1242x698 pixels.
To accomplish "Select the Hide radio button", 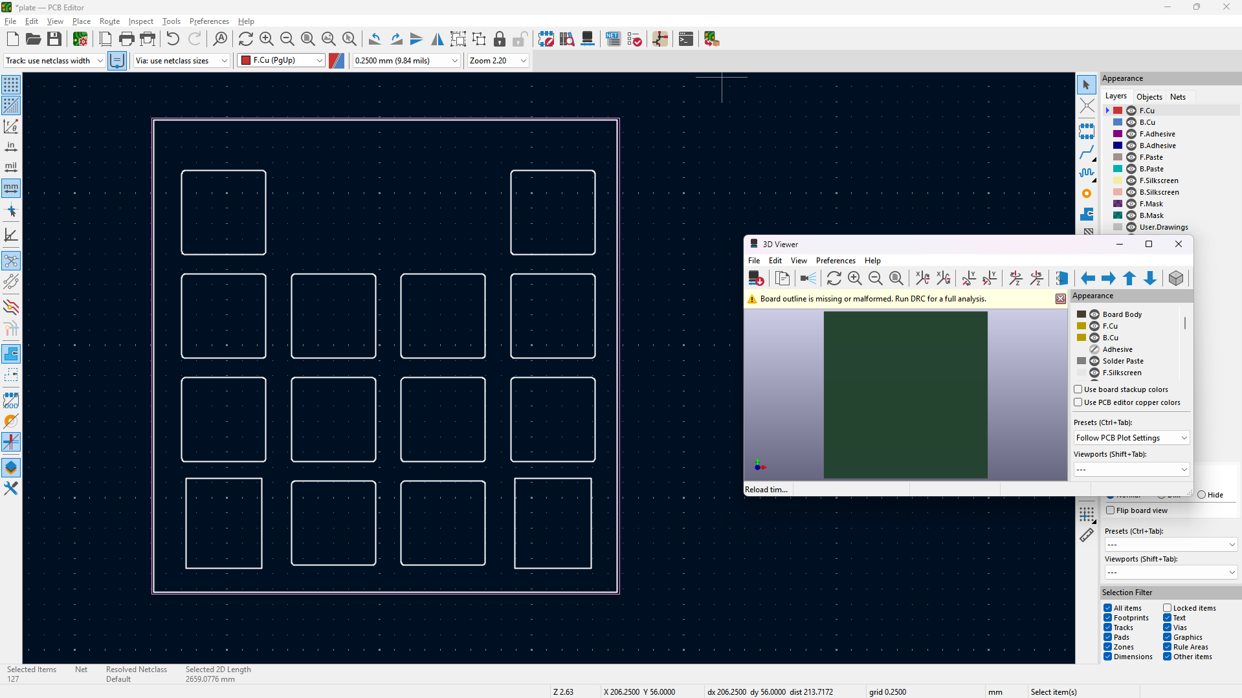I will 1202,495.
